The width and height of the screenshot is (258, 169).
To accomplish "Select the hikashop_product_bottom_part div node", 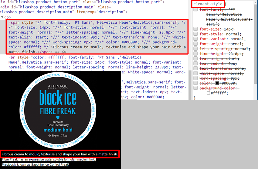I will pos(82,2).
